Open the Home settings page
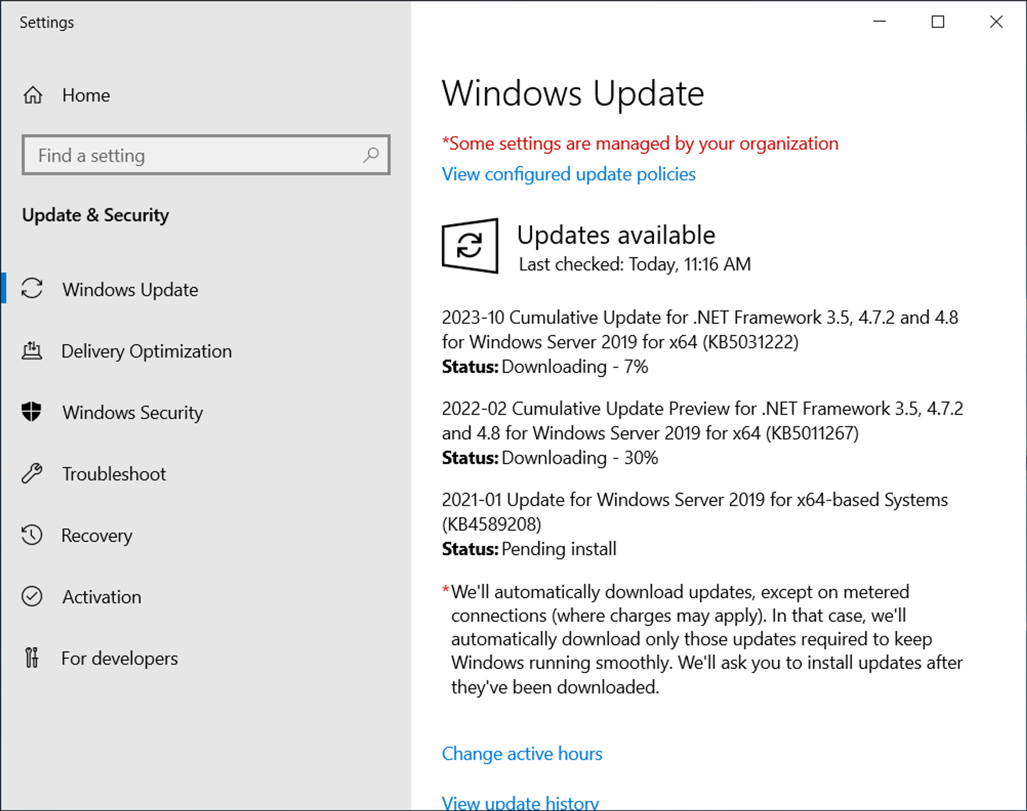Screen dimensions: 1027x811 pyautogui.click(x=86, y=95)
